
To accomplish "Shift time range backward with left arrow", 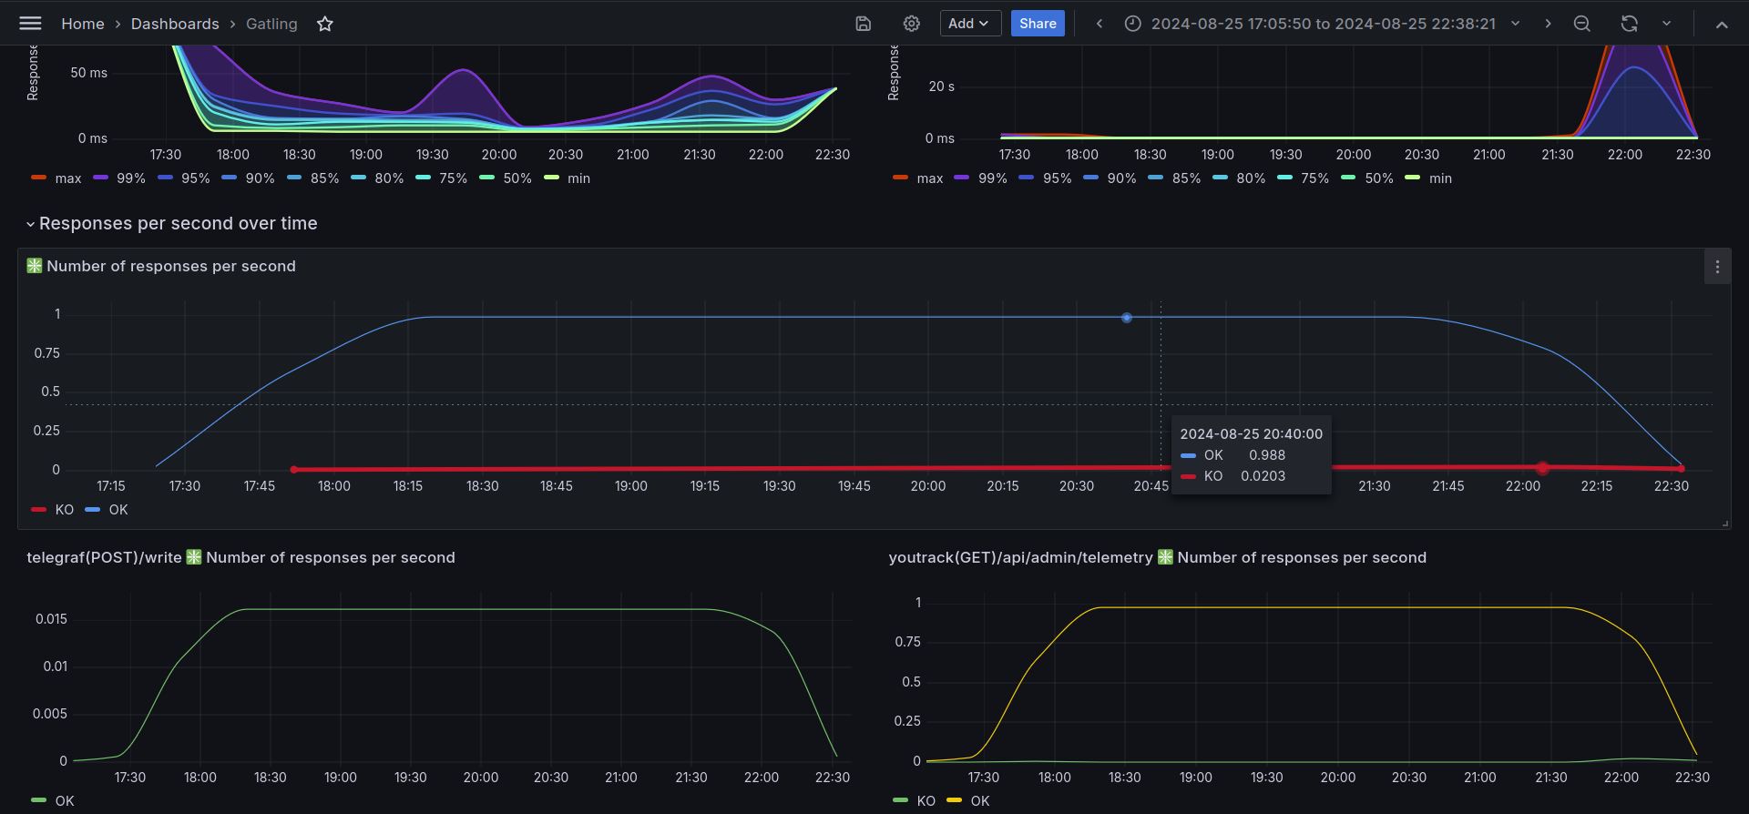I will click(x=1100, y=24).
